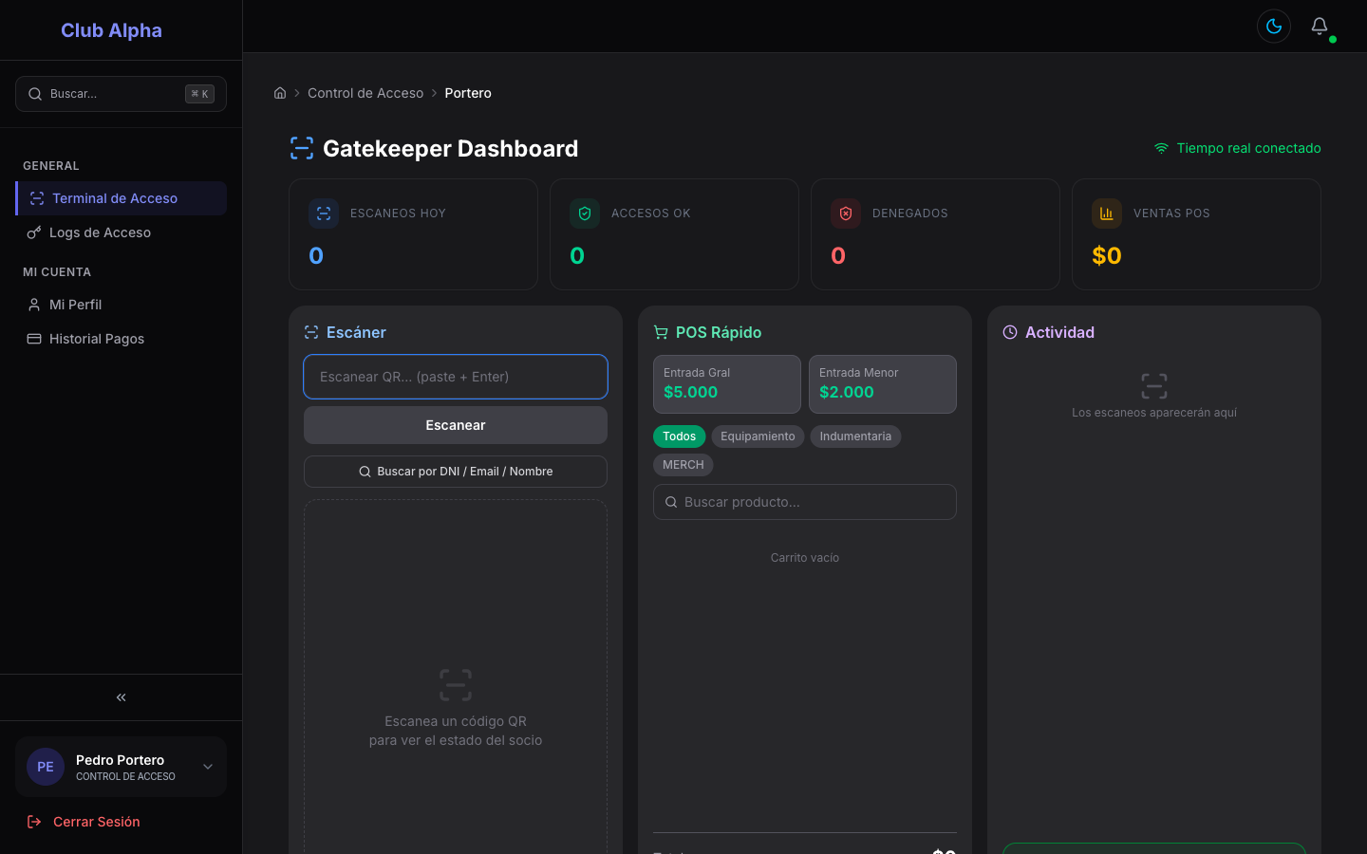This screenshot has height=854, width=1367.
Task: Toggle dark mode moon icon
Action: coord(1274,27)
